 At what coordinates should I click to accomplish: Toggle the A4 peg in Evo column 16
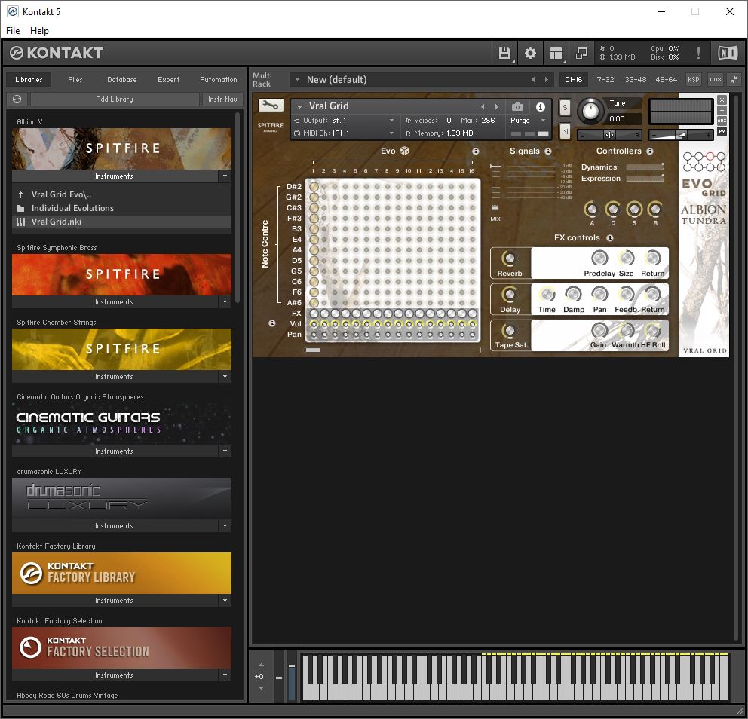(x=472, y=249)
